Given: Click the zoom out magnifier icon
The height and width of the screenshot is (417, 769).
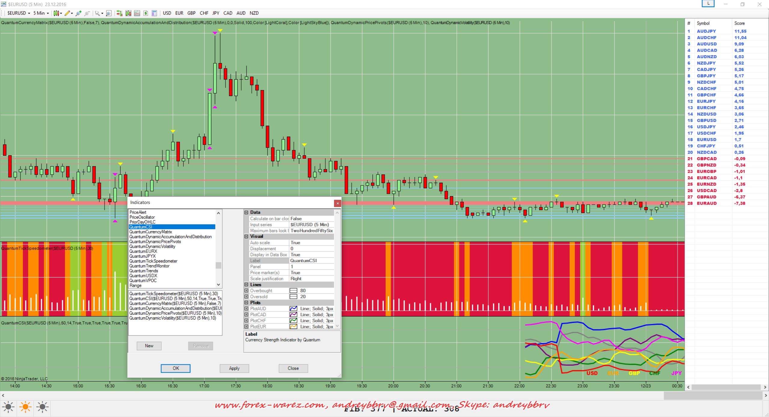Looking at the screenshot, I should pos(87,13).
